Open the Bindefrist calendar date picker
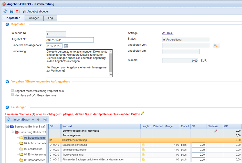Viewport: 242px width, 163px height. coord(66,46)
